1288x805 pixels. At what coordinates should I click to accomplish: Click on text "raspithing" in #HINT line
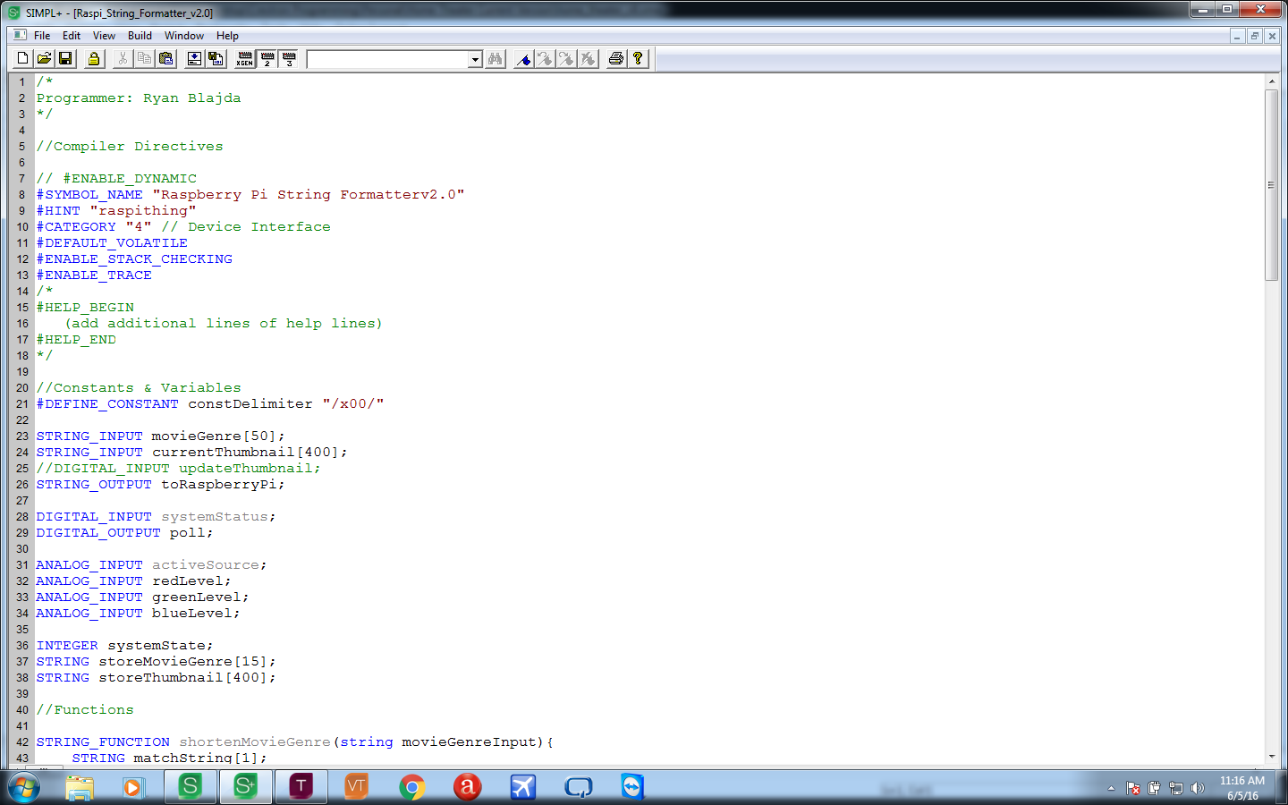pyautogui.click(x=143, y=210)
